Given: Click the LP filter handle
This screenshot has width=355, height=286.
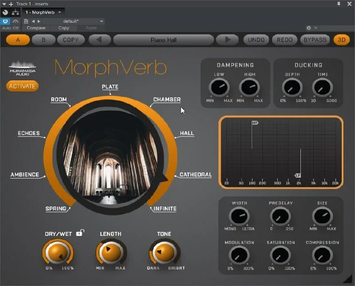Looking at the screenshot, I should [x=297, y=175].
